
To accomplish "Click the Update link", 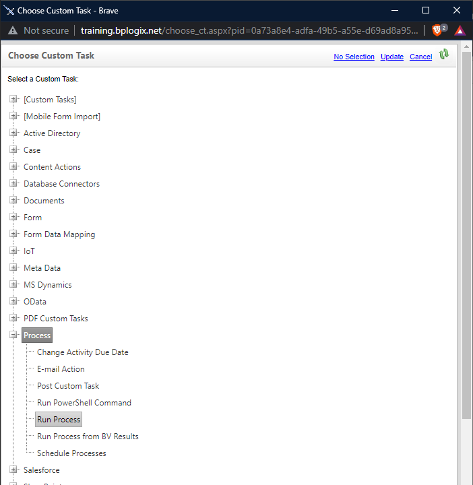I will coord(392,57).
